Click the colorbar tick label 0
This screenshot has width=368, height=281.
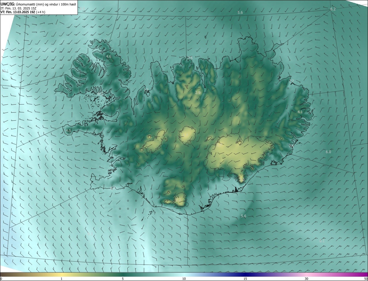[x=1, y=279]
